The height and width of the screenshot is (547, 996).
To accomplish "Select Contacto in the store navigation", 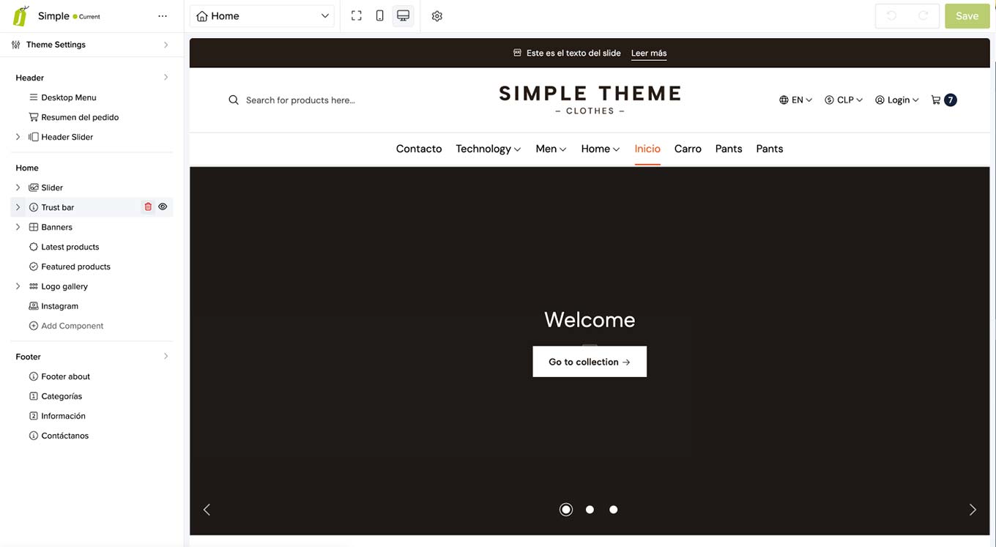I will pyautogui.click(x=418, y=149).
